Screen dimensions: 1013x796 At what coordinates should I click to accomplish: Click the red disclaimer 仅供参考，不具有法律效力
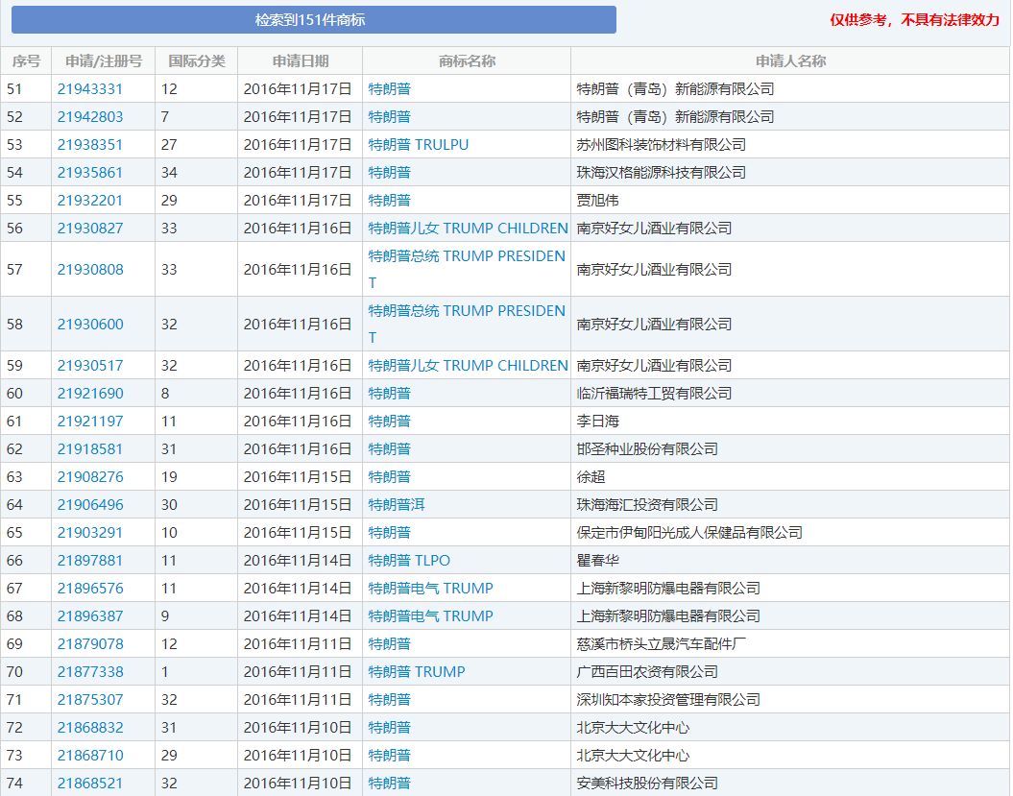click(x=914, y=19)
